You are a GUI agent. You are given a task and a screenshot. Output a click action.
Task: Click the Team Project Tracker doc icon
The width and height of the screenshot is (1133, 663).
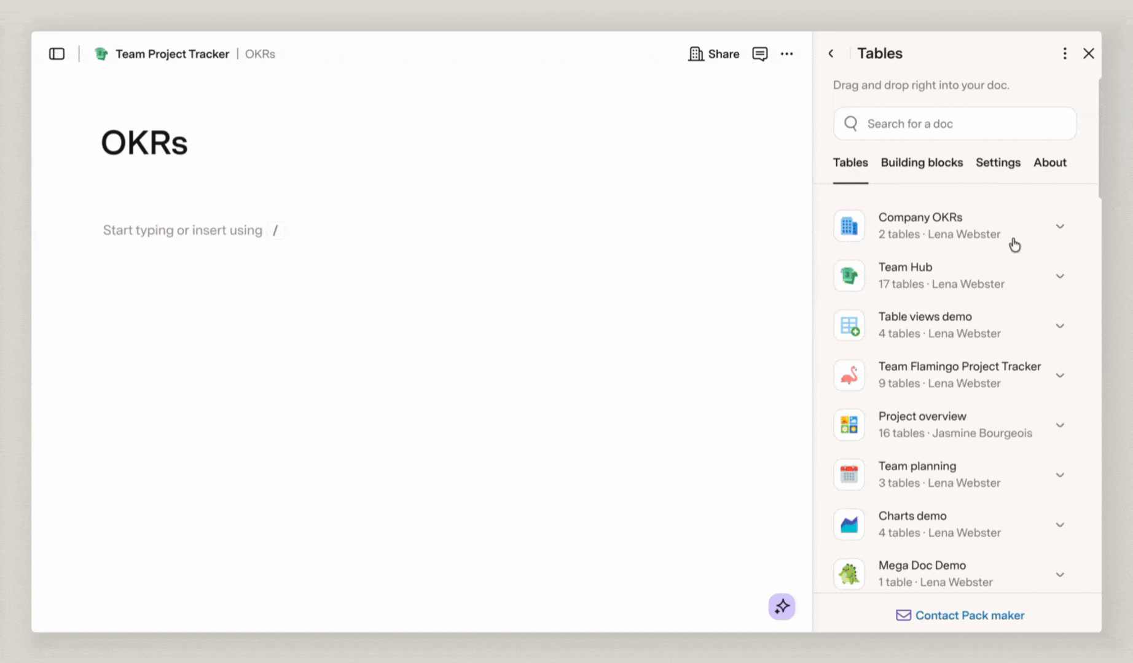(101, 54)
